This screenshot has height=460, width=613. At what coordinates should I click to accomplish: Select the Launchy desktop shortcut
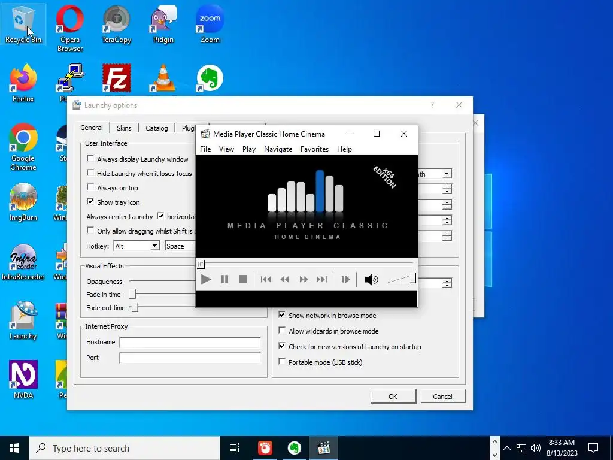tap(23, 320)
